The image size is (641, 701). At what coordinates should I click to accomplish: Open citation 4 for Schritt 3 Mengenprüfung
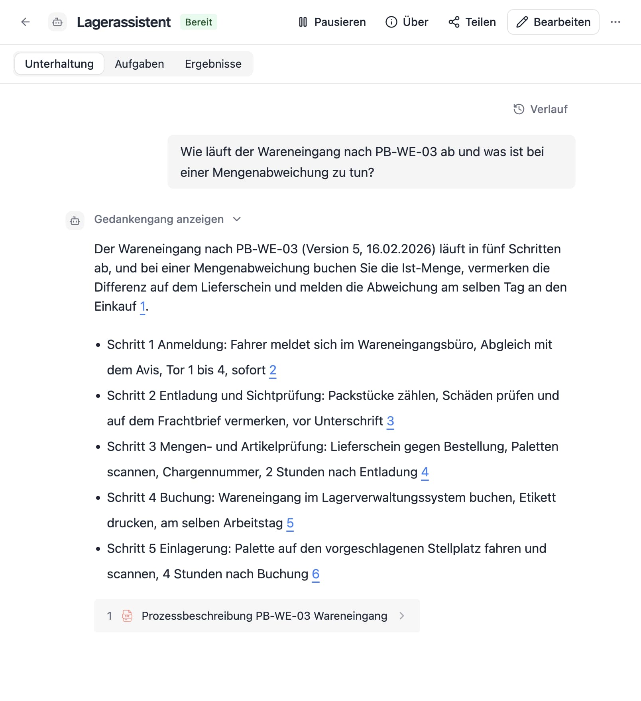(425, 472)
